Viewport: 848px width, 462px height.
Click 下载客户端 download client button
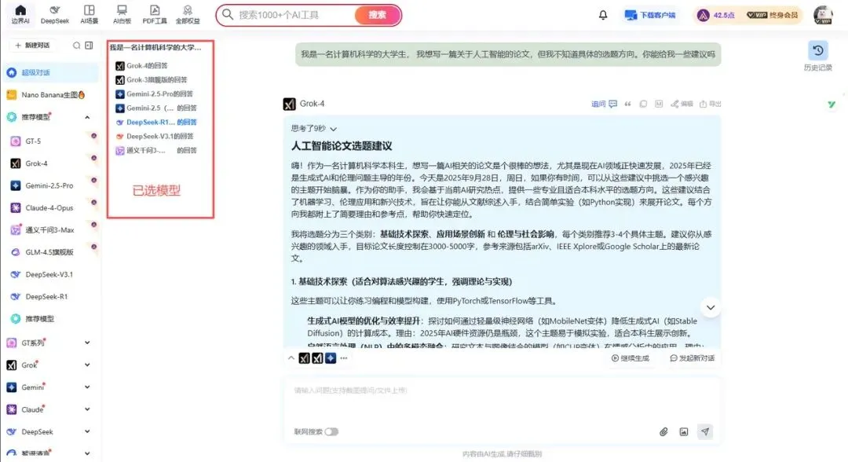(650, 15)
